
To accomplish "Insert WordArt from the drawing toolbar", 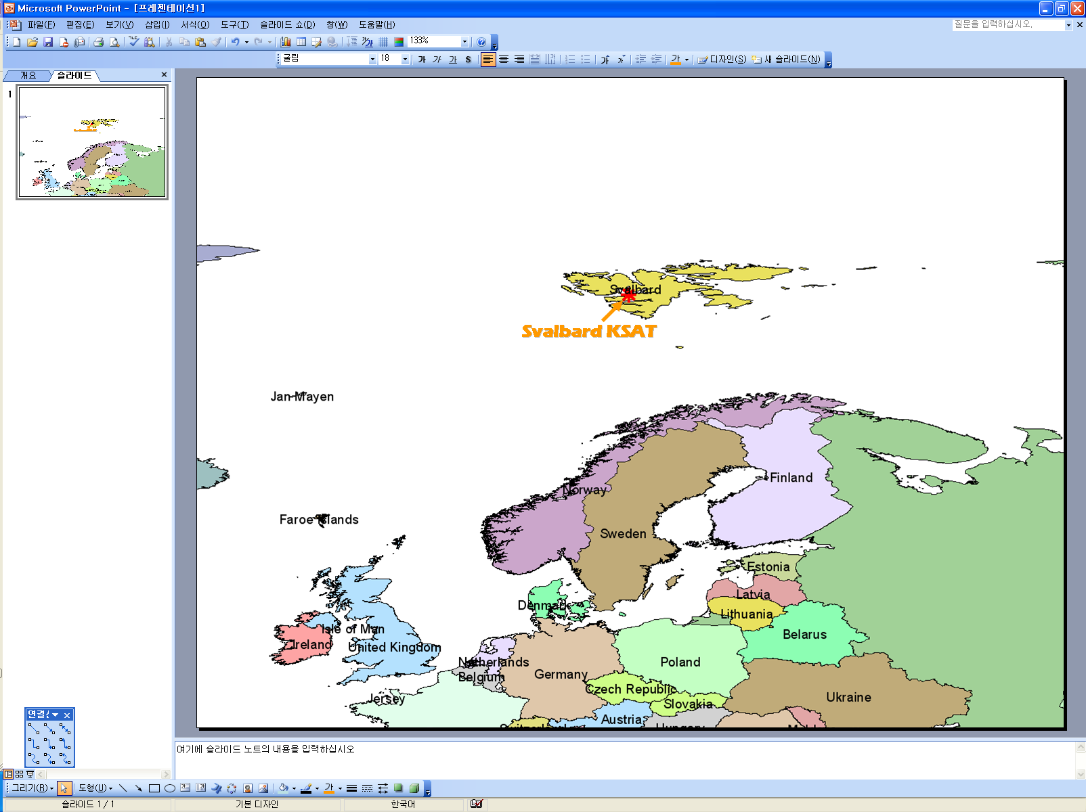I will click(217, 788).
